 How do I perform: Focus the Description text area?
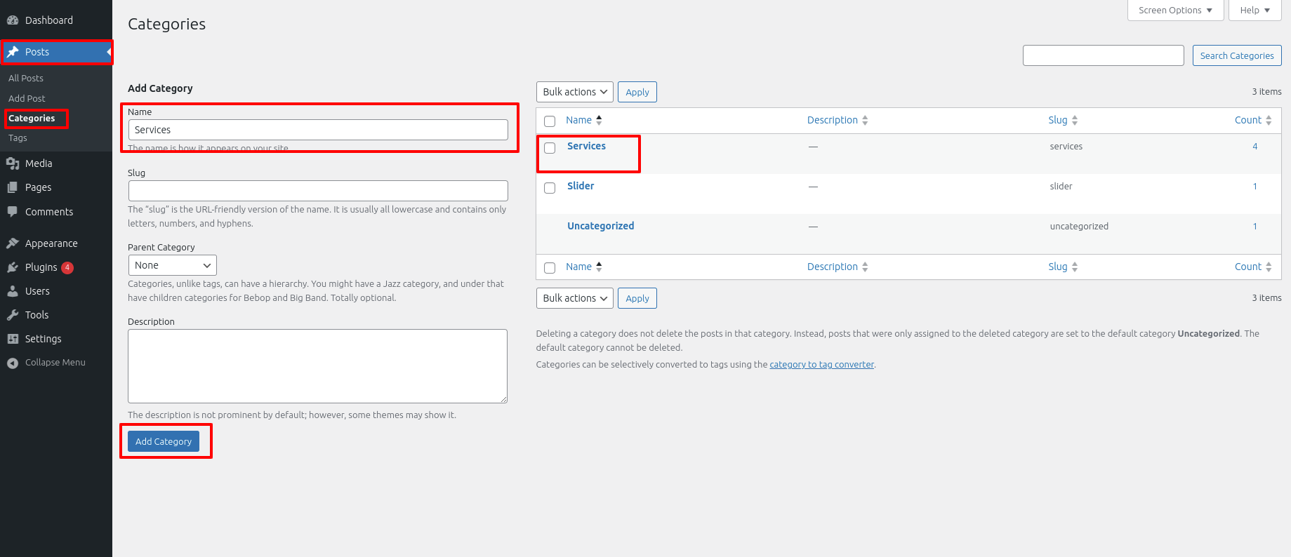tap(317, 366)
